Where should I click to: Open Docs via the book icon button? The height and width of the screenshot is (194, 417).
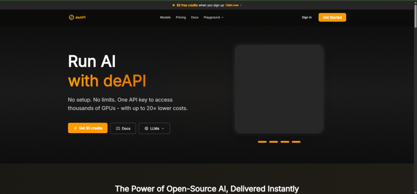123,128
